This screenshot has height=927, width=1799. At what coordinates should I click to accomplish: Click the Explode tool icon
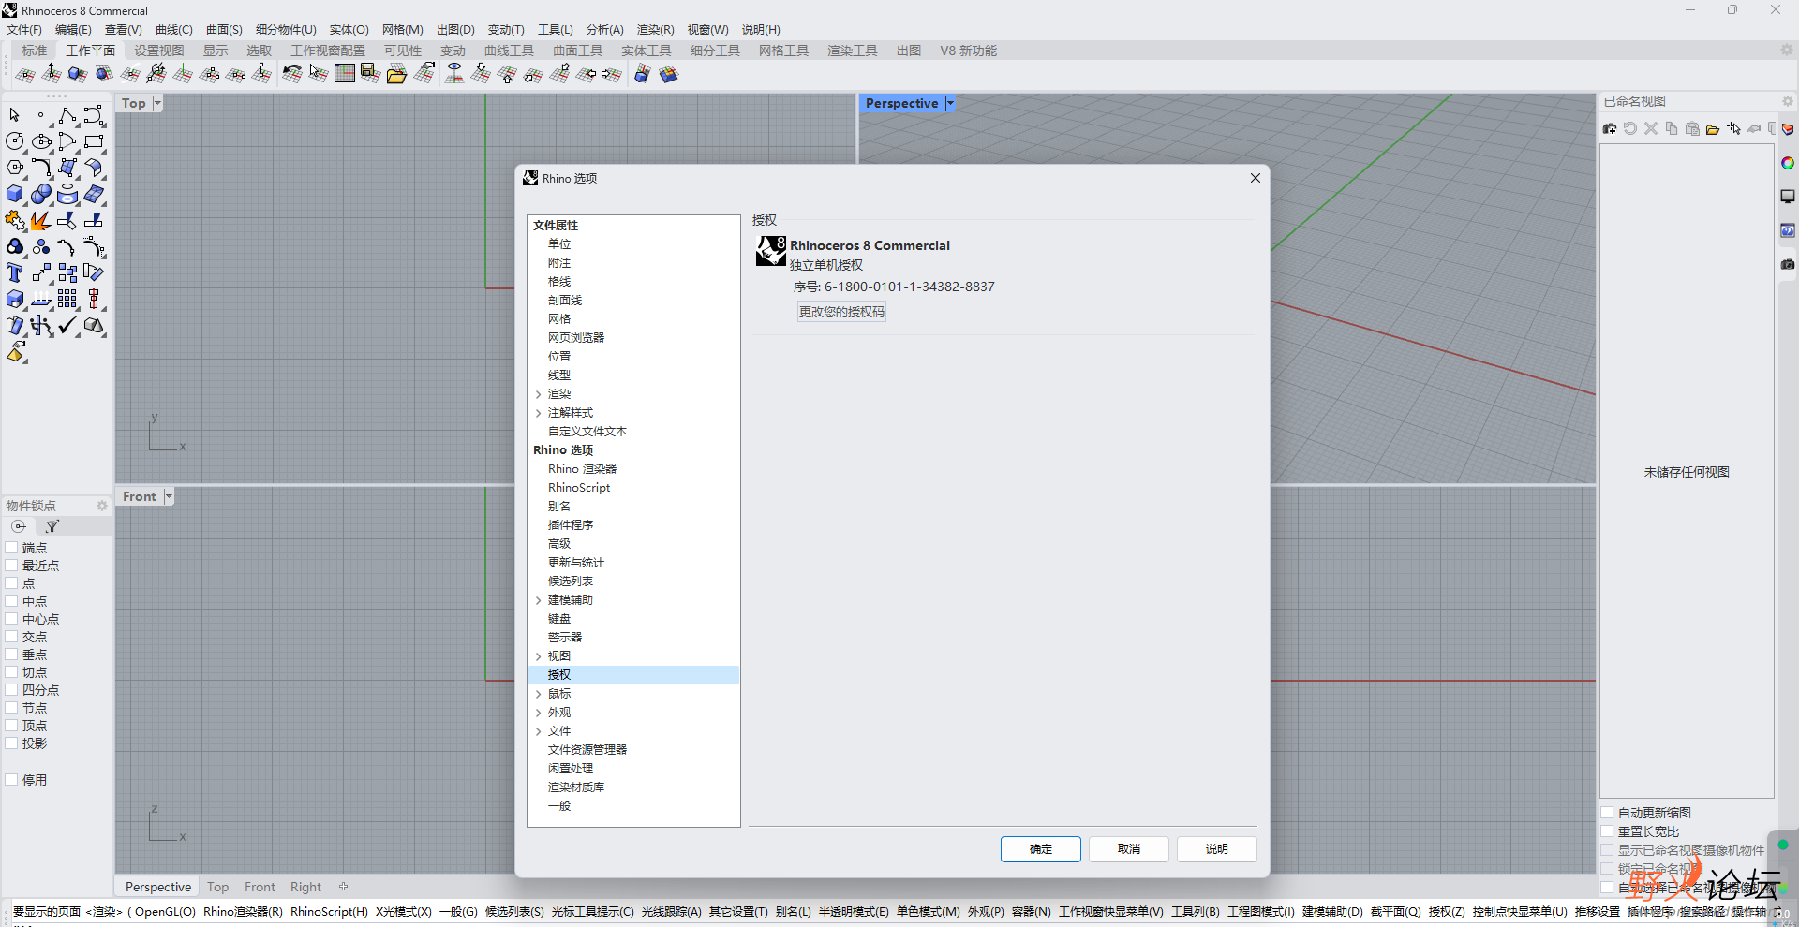[40, 220]
